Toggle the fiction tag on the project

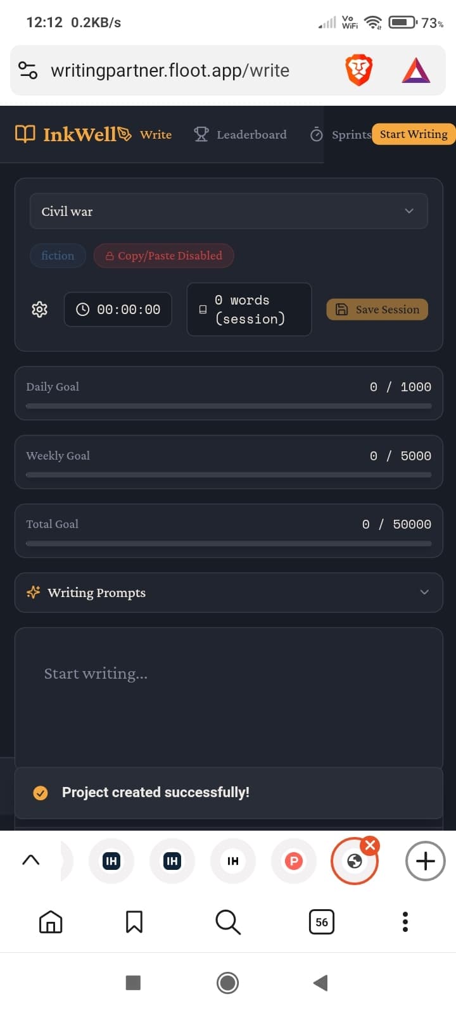(58, 256)
